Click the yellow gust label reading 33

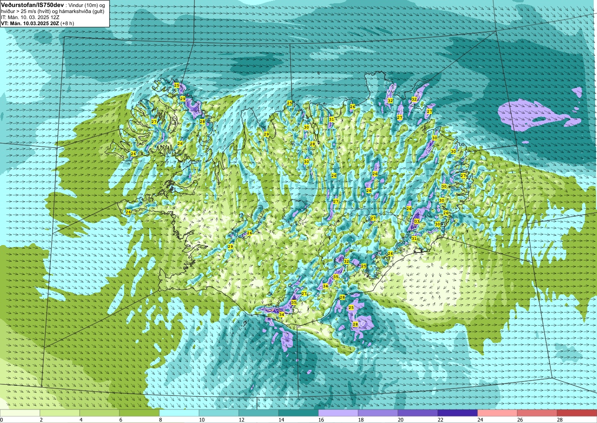[417, 221]
